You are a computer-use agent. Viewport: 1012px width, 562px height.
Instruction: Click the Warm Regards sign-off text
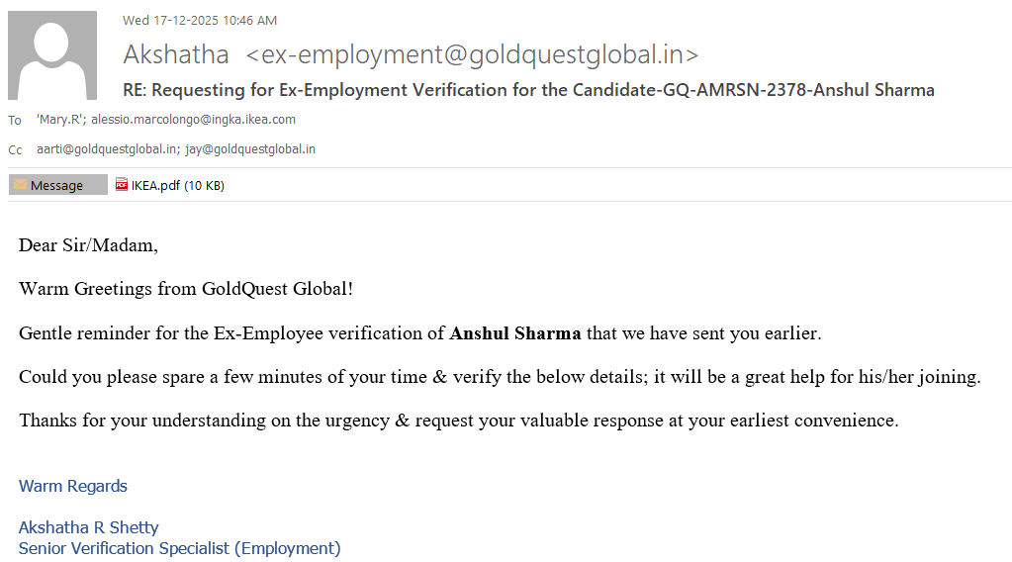point(73,486)
